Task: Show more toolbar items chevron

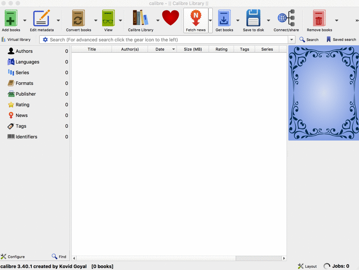Action: (357, 21)
